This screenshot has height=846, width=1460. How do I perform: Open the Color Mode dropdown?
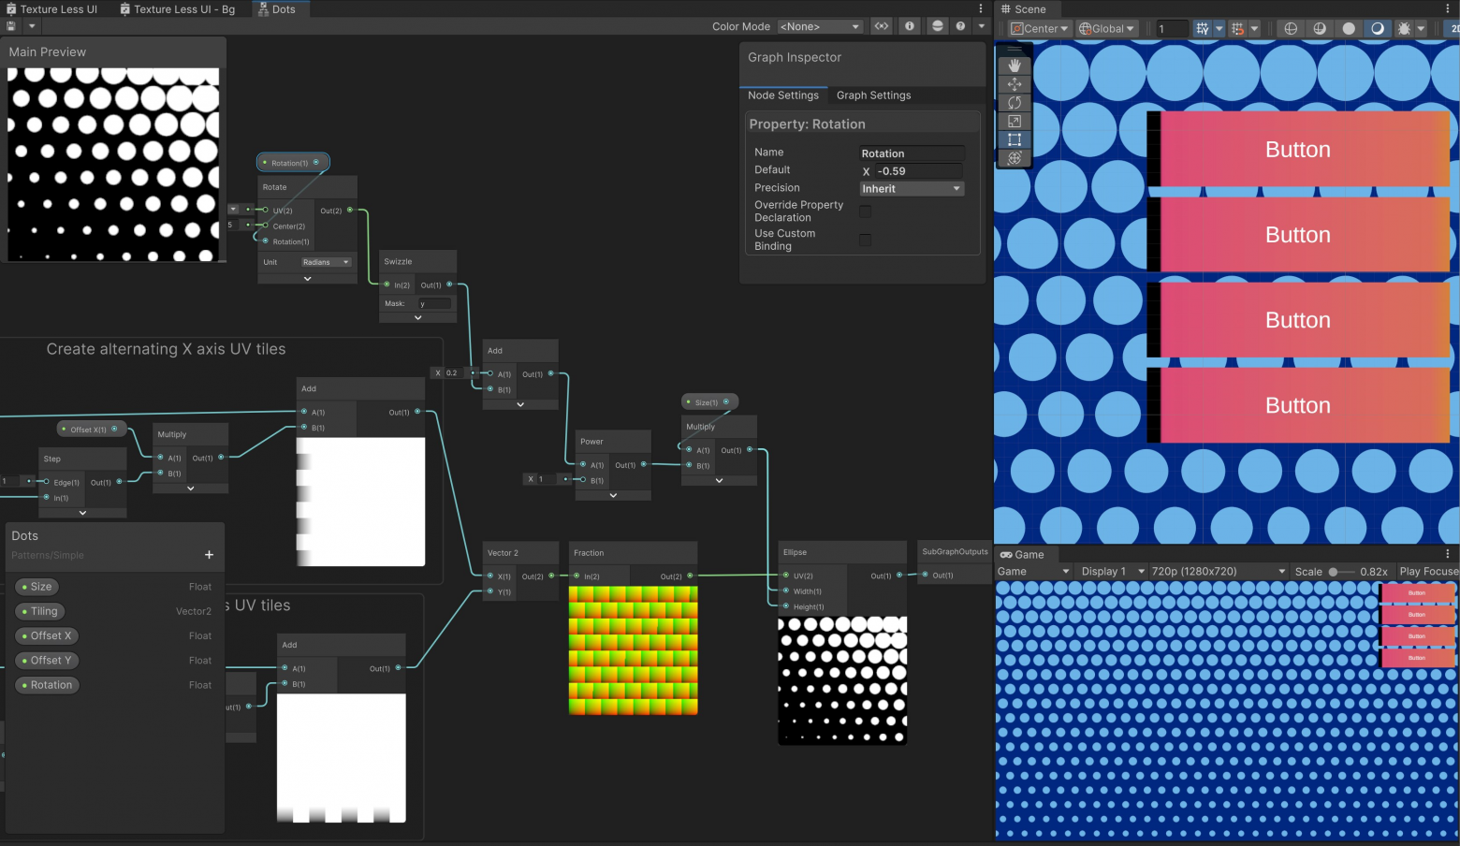click(x=820, y=26)
